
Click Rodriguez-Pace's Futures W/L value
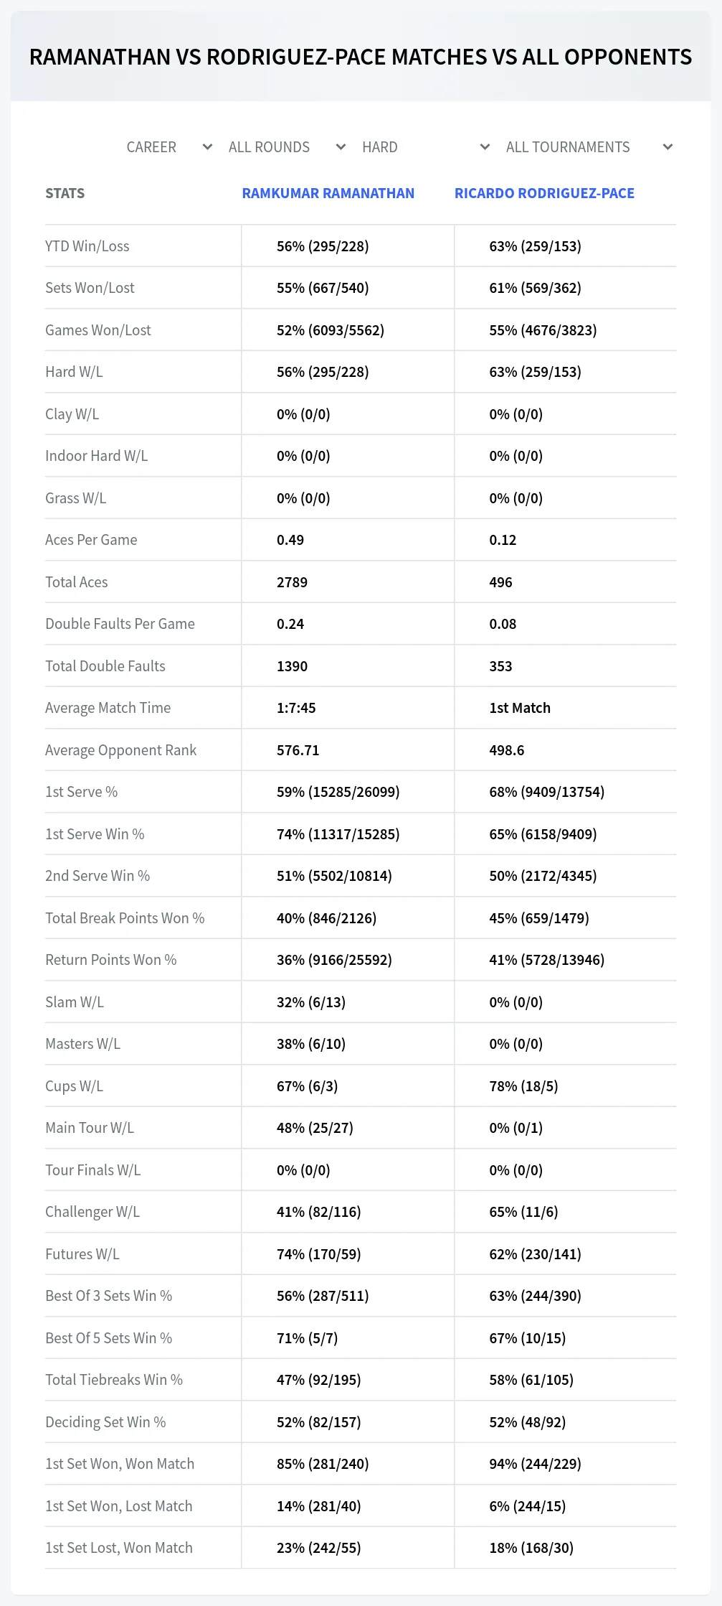pyautogui.click(x=535, y=1254)
